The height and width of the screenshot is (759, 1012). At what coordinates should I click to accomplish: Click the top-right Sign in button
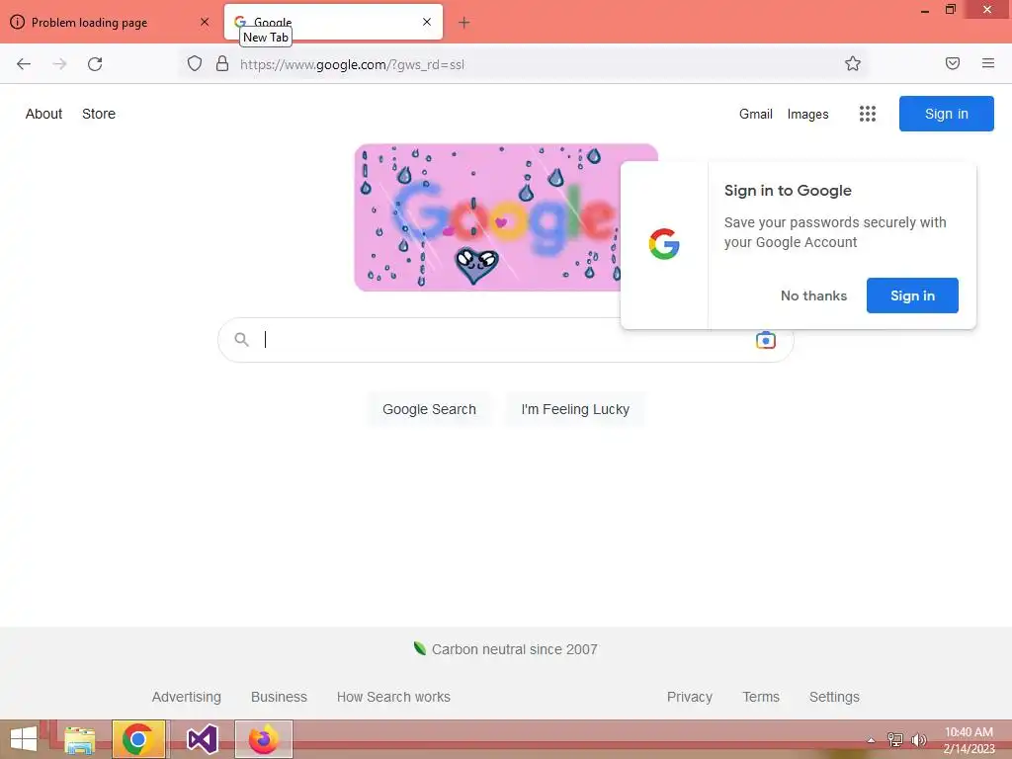(x=946, y=114)
